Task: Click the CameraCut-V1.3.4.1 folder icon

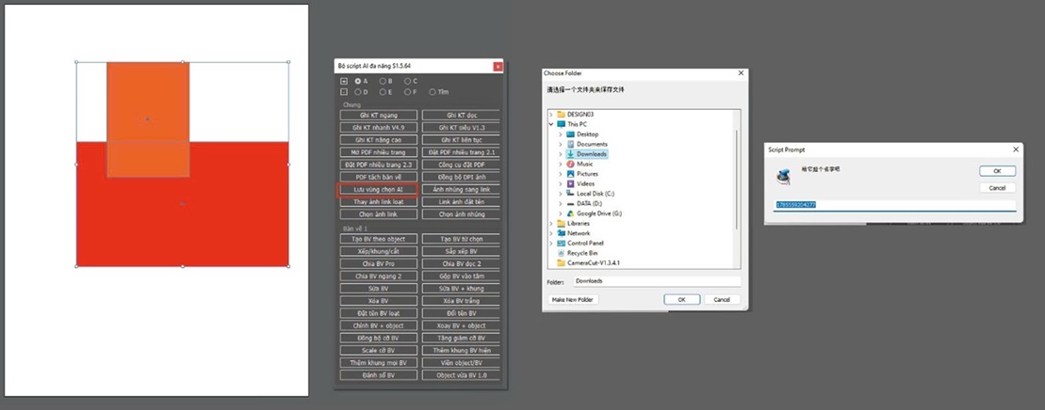Action: coord(561,263)
